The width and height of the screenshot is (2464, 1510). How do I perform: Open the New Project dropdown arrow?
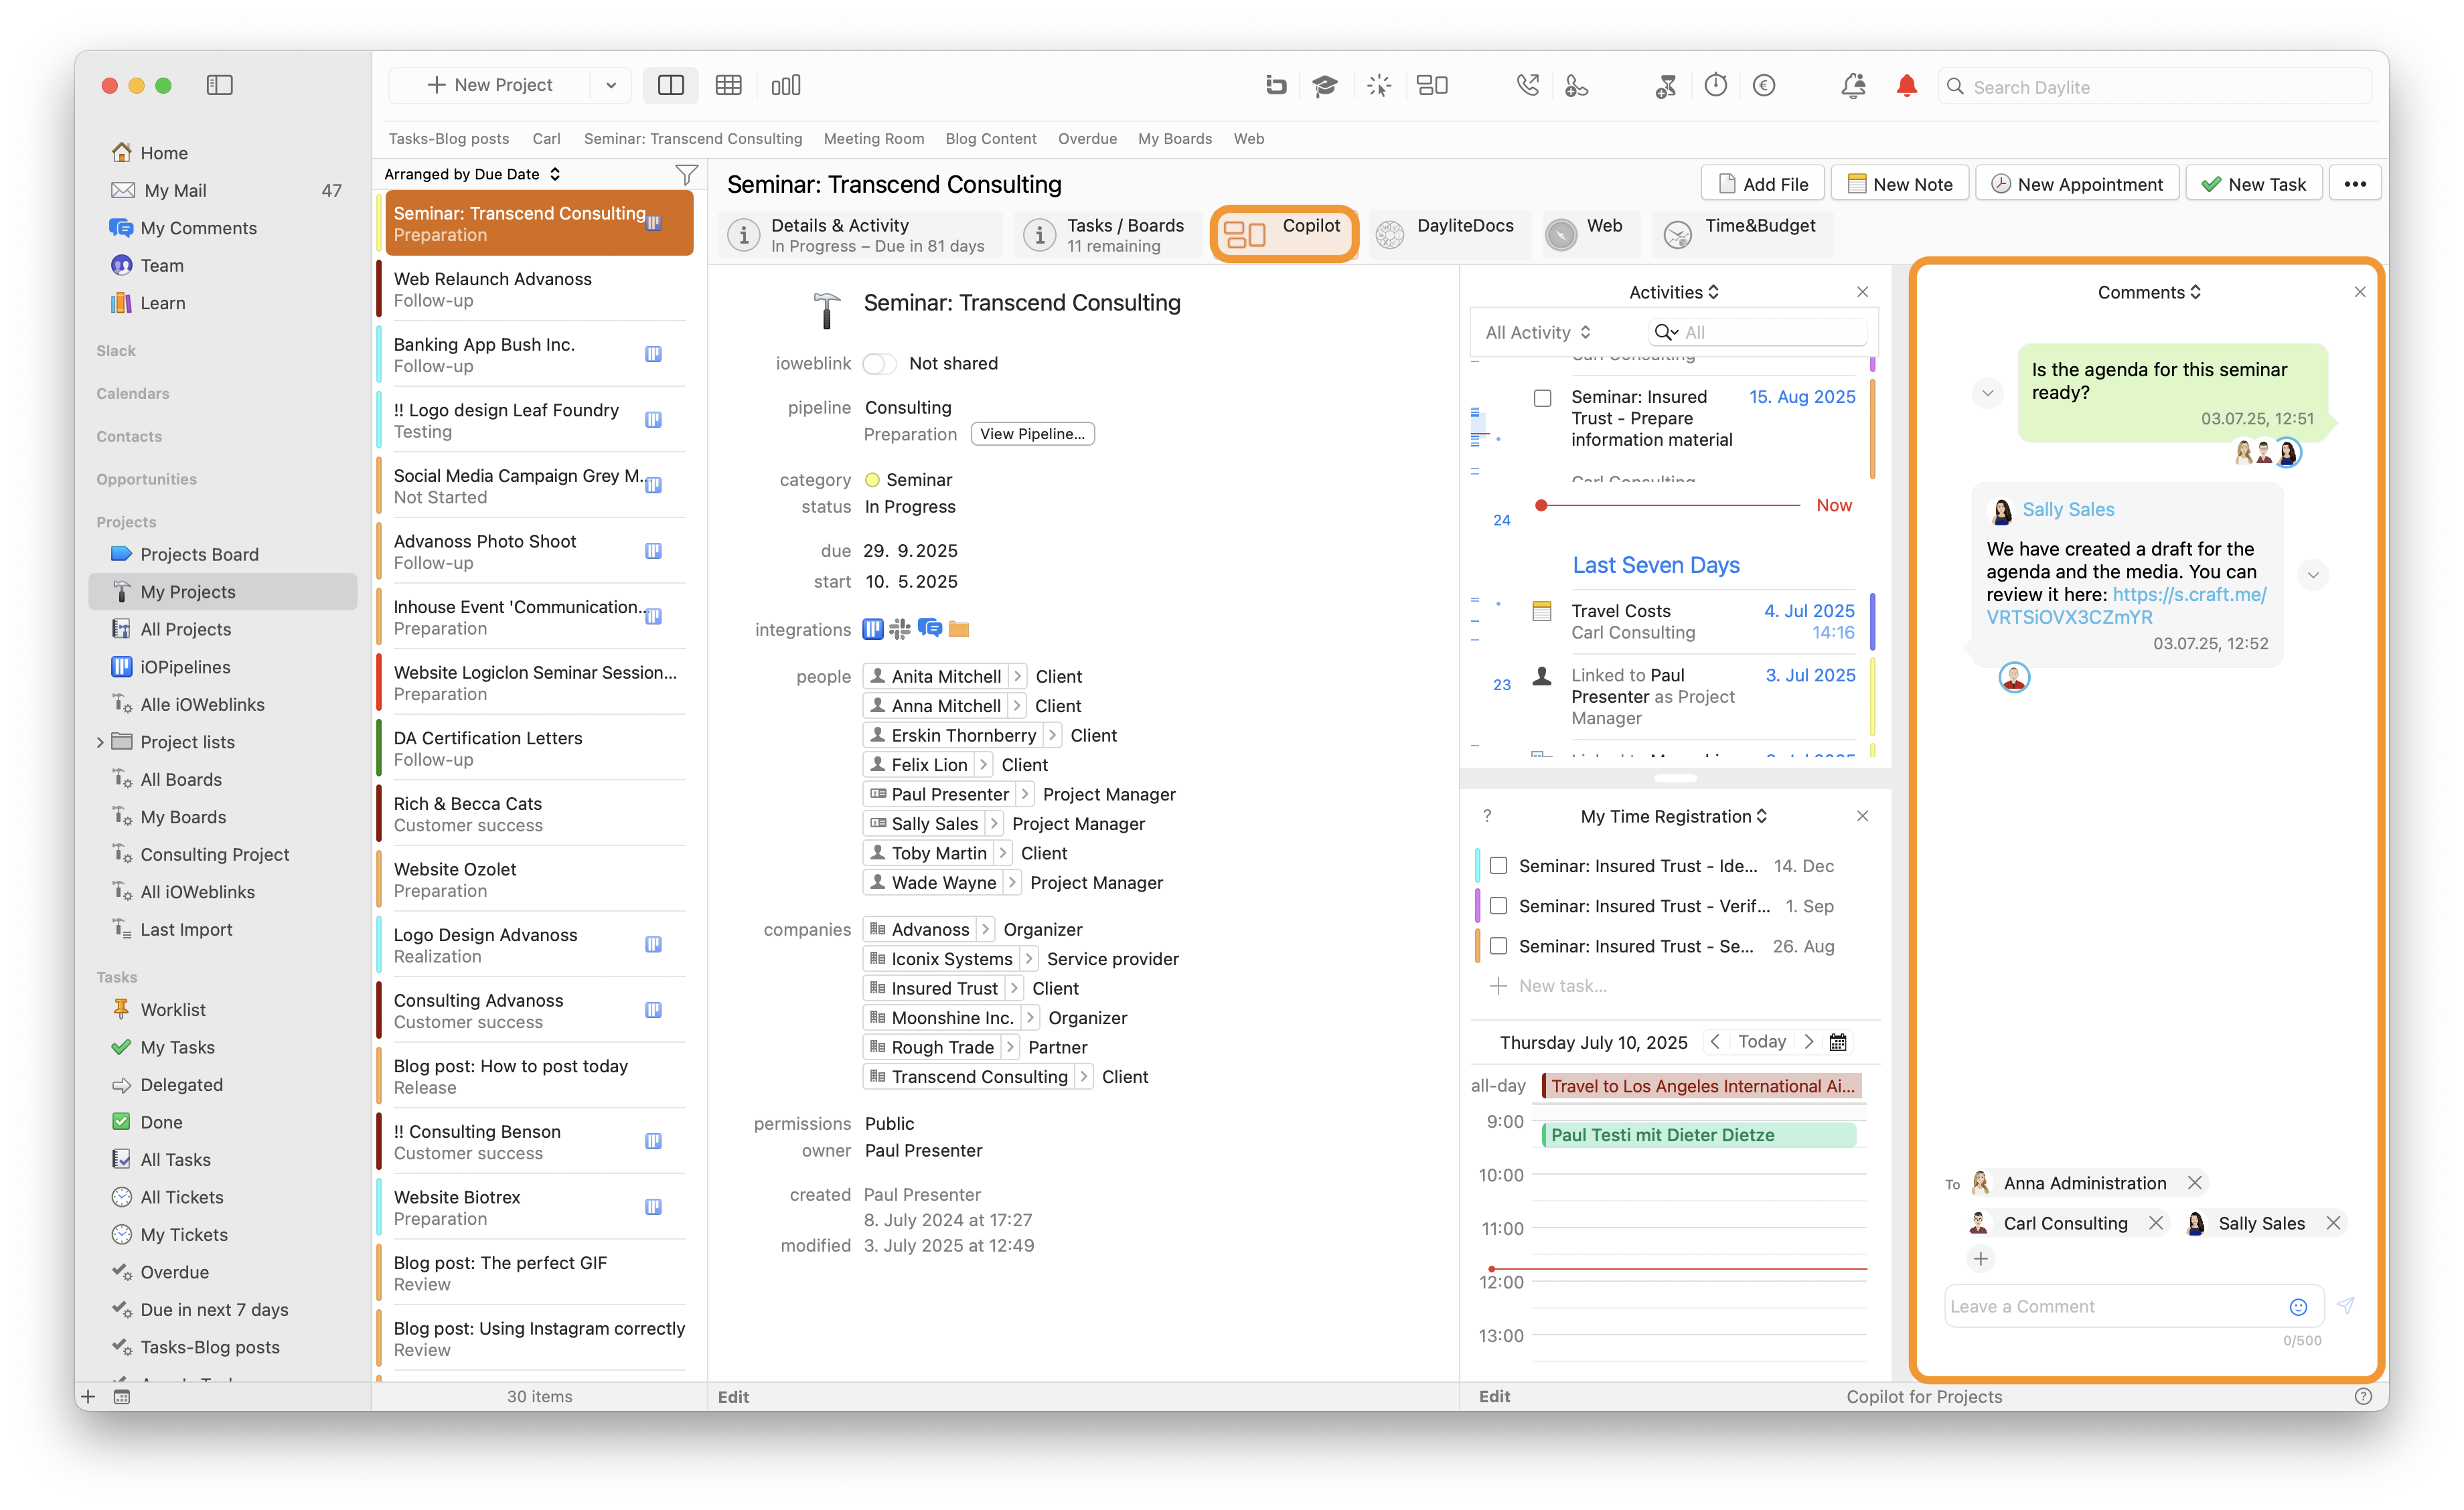click(x=610, y=85)
